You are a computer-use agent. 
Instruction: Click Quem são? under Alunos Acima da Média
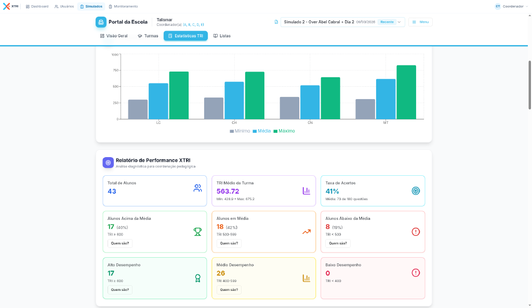tap(120, 243)
